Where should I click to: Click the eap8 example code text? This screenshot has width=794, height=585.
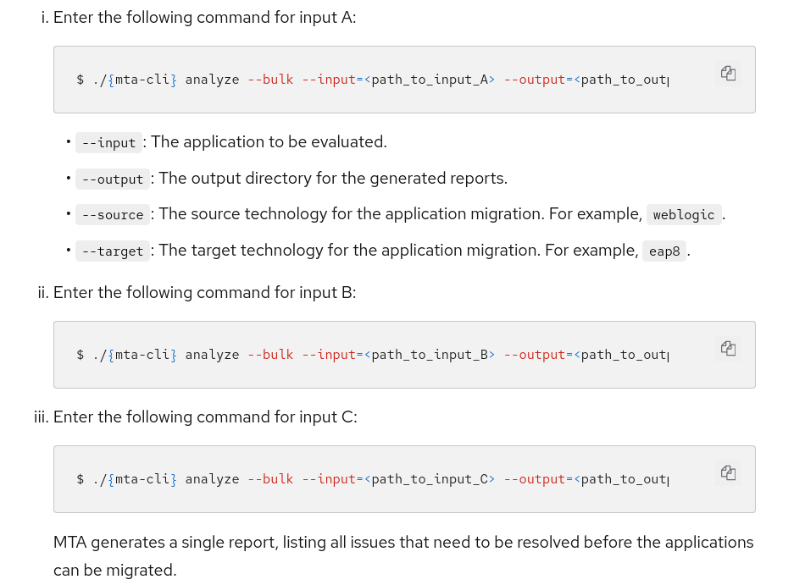[664, 251]
